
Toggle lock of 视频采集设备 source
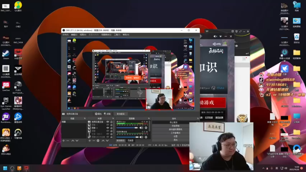tap(111, 122)
